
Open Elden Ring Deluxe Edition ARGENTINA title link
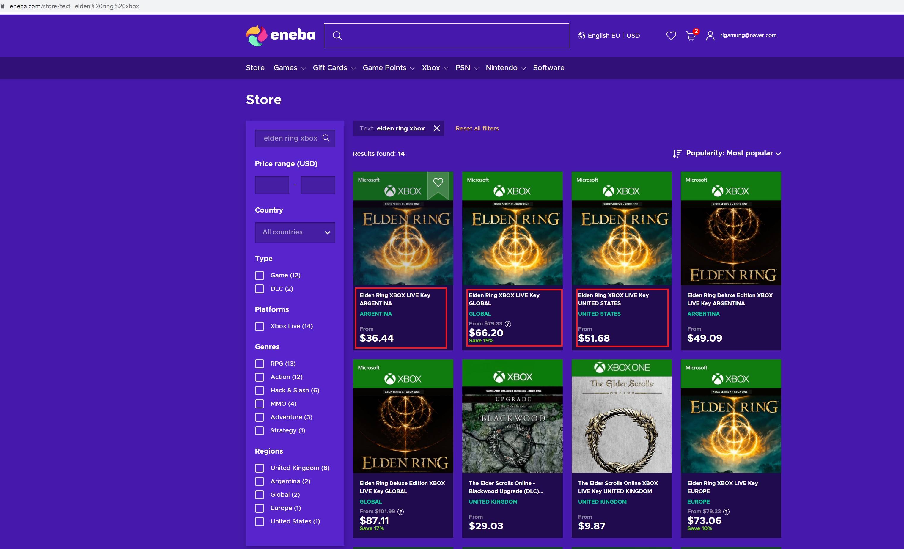[x=730, y=299]
